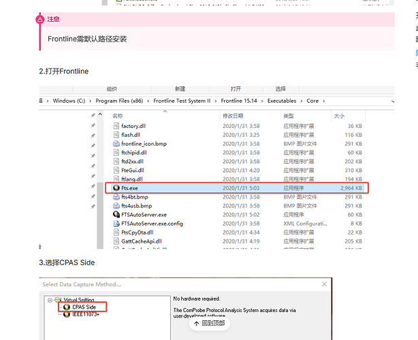Click Windows (C:) in the breadcrumb path
The image size is (418, 340).
point(69,101)
